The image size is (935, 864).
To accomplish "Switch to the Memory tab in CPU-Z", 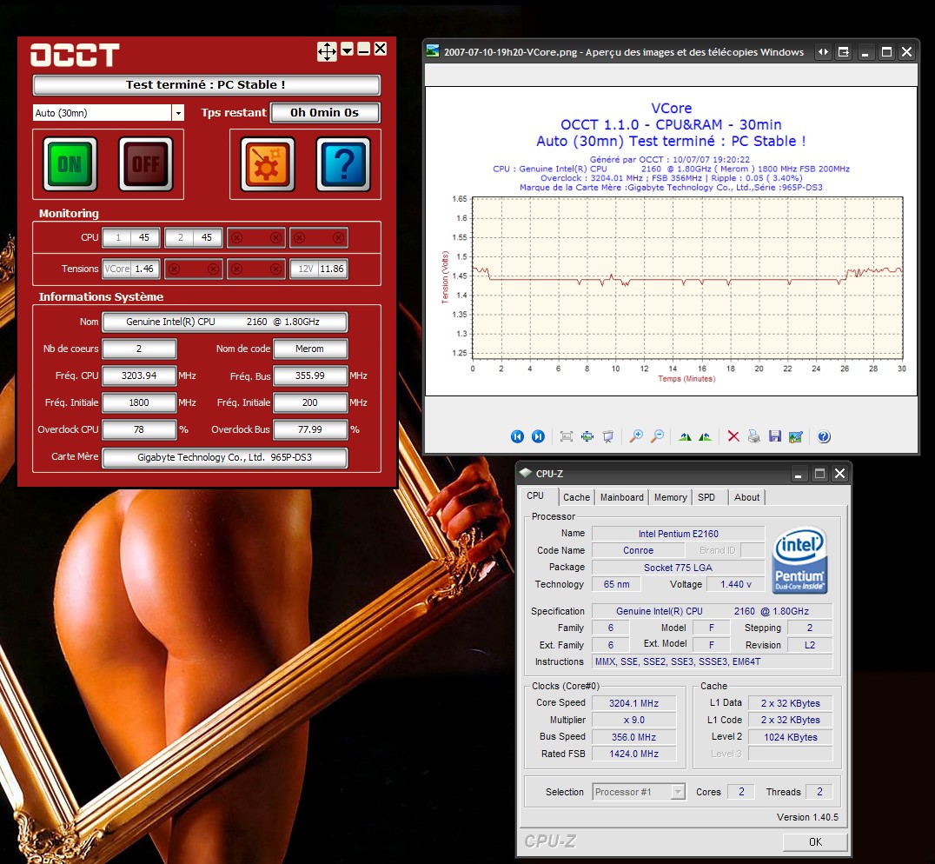I will coord(670,497).
